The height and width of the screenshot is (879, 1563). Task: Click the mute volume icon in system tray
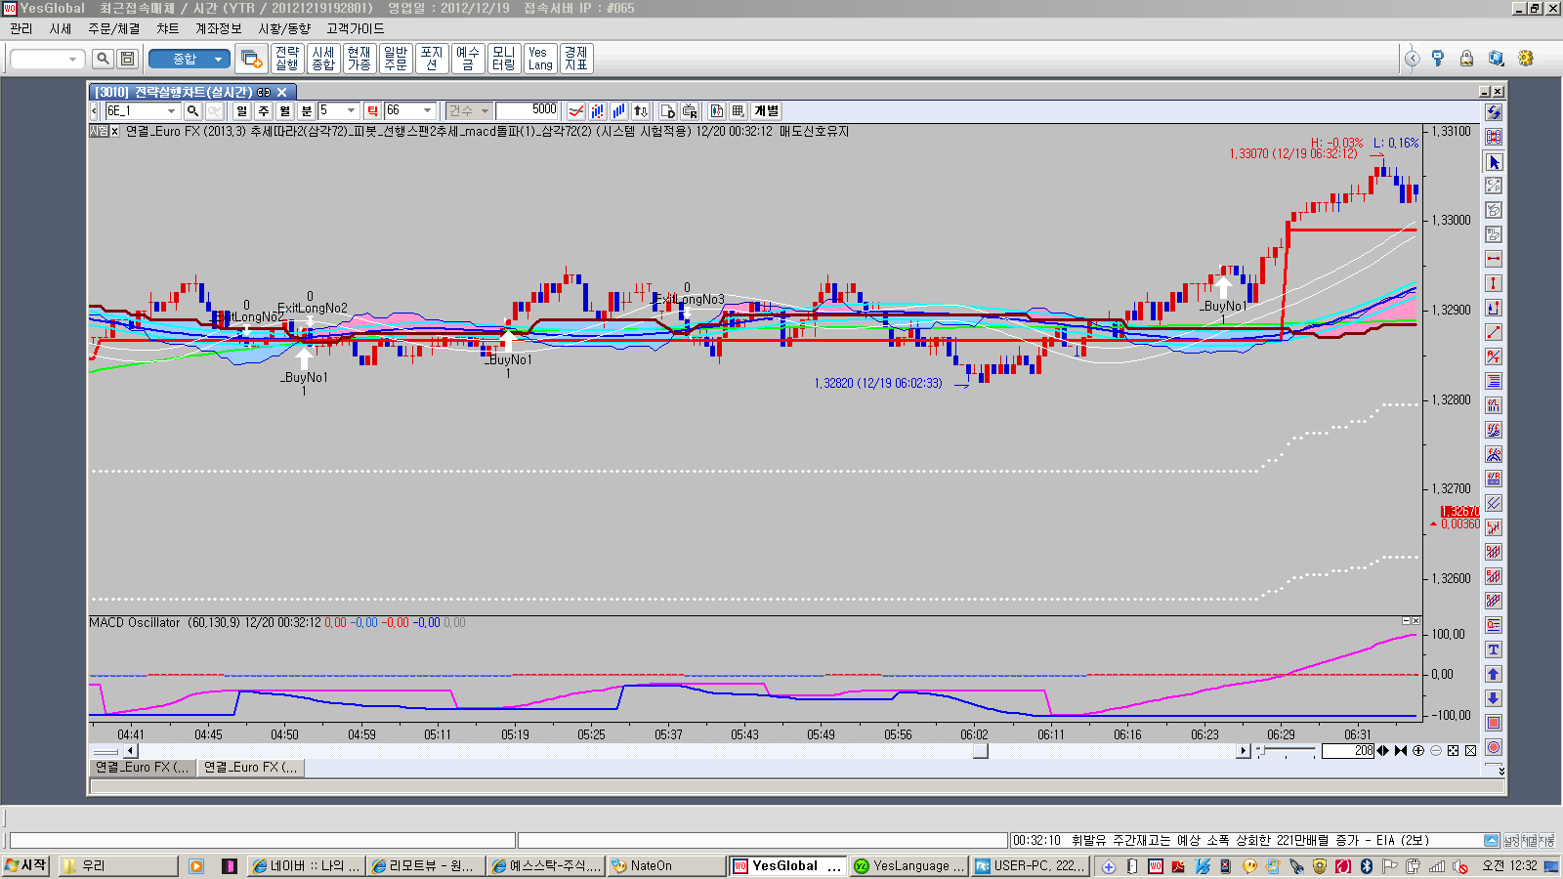click(x=1460, y=866)
